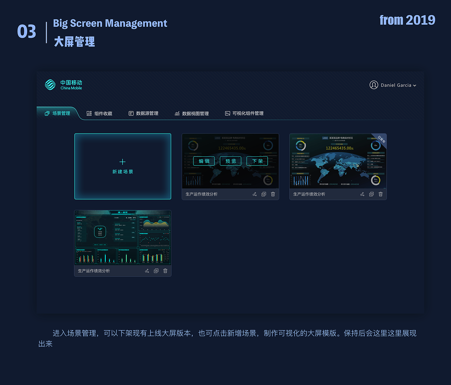Open 组件收藏 tab
451x385 pixels.
pos(99,113)
